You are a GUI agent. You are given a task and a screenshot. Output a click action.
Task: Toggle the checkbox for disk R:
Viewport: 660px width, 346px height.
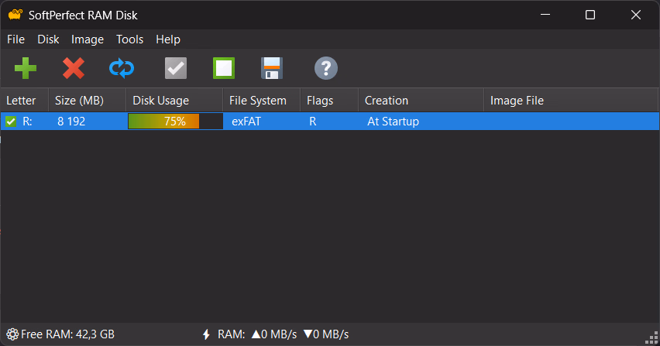pos(11,122)
